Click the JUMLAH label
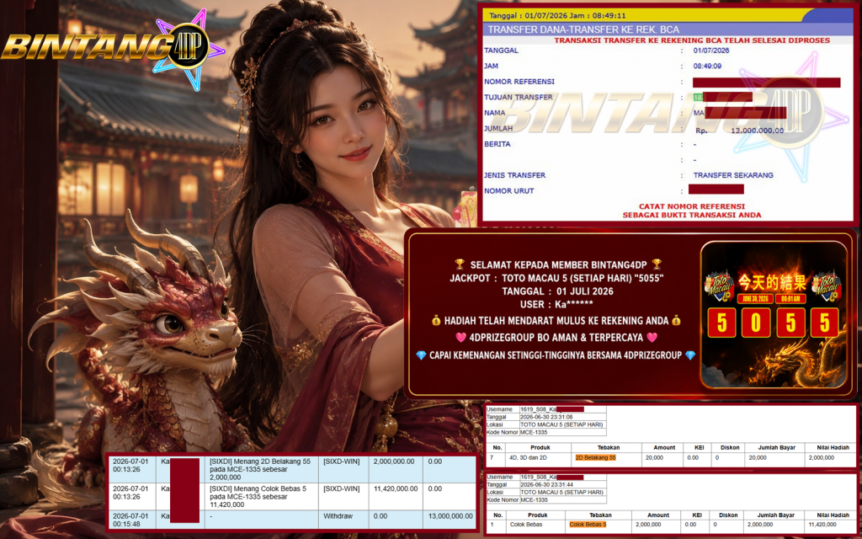The height and width of the screenshot is (539, 862). pos(498,128)
